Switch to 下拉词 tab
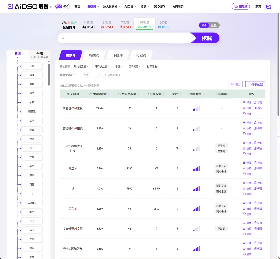Screen dimensions: 280x259 pyautogui.click(x=118, y=55)
